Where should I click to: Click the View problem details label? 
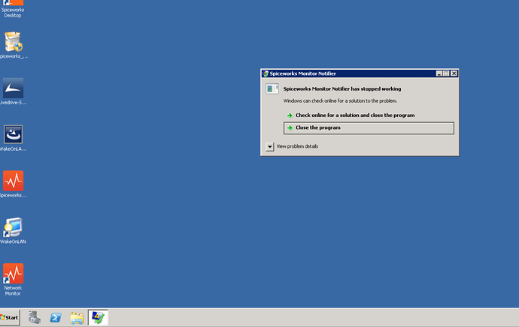click(297, 146)
